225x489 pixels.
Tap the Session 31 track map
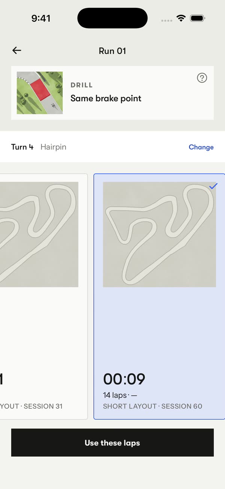[x=39, y=234]
